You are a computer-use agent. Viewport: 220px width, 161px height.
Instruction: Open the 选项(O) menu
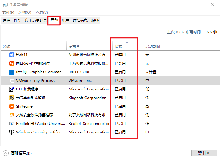25,13
